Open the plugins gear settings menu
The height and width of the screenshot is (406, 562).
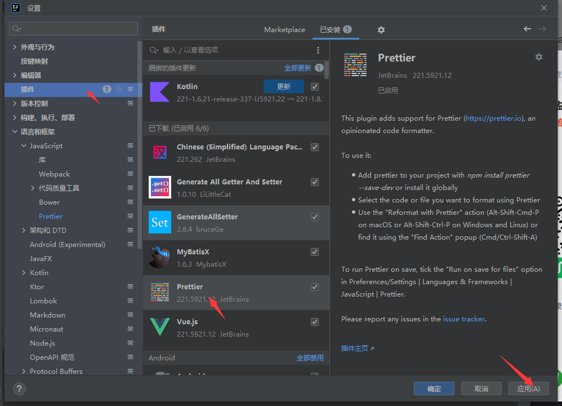381,30
